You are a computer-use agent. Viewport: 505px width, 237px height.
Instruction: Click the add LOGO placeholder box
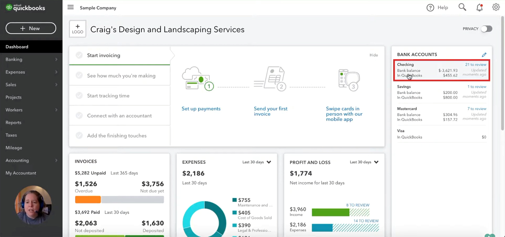tap(78, 29)
